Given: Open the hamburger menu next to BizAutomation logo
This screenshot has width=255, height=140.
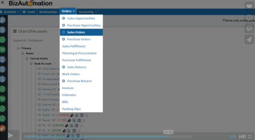Looking at the screenshot, I should tap(3, 2).
